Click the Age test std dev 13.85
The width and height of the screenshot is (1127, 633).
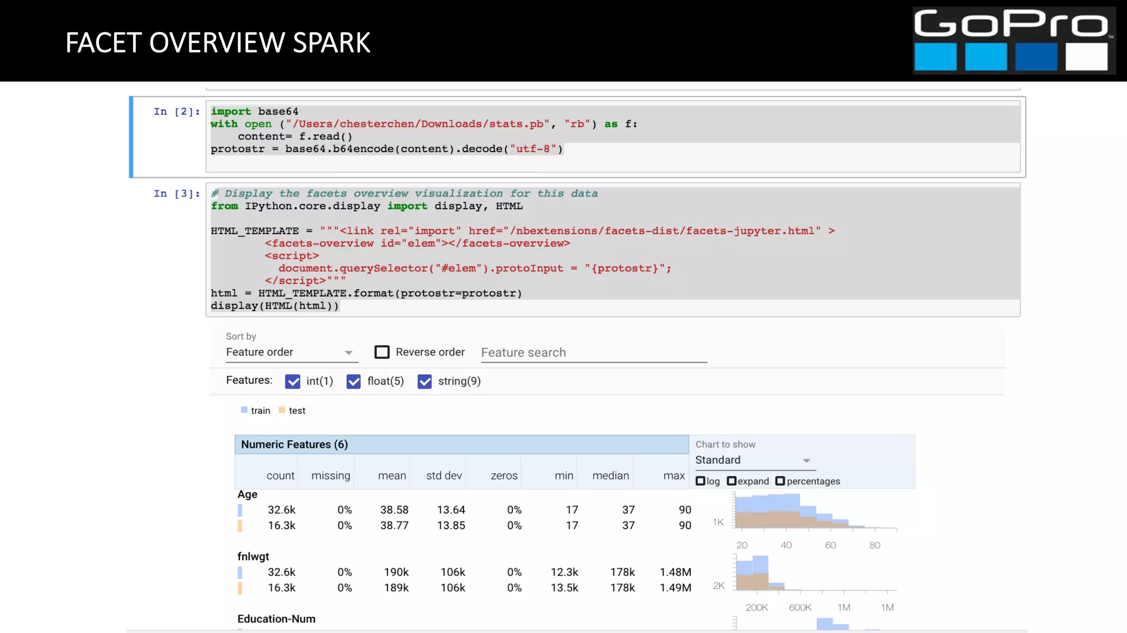[451, 525]
